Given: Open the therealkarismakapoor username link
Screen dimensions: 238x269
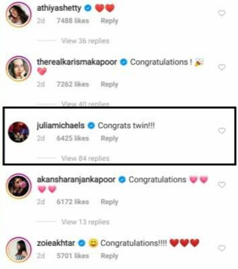Looking at the screenshot, I should 77,62.
